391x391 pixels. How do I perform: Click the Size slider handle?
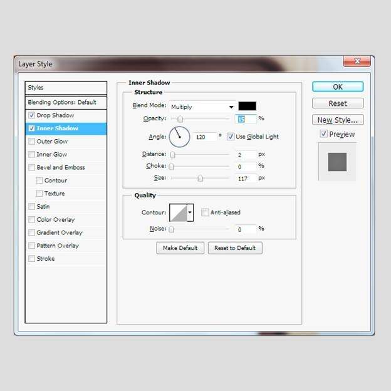coord(201,179)
